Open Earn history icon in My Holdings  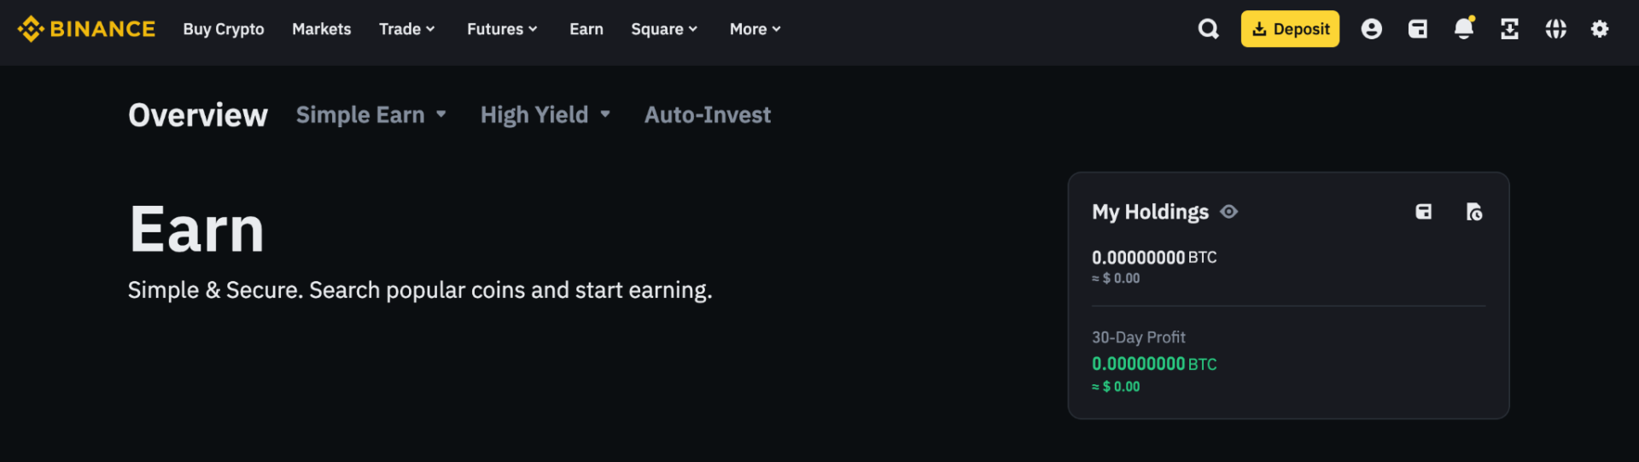(1474, 212)
